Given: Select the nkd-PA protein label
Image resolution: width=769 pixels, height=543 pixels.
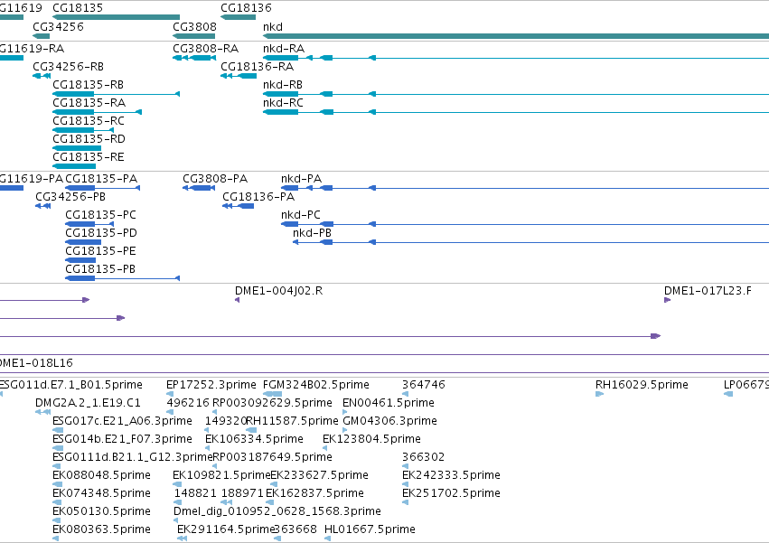Looking at the screenshot, I should click(301, 179).
